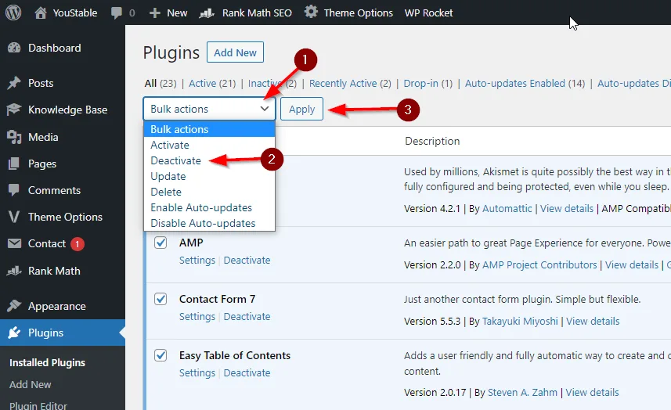Open Takayuki Miyoshi author link
The height and width of the screenshot is (410, 671).
[x=520, y=322]
